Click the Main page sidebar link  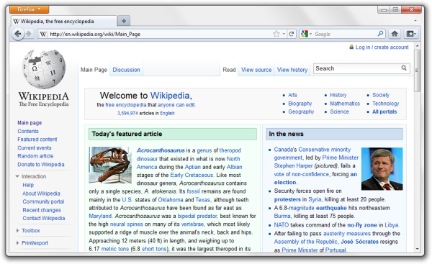pyautogui.click(x=30, y=123)
